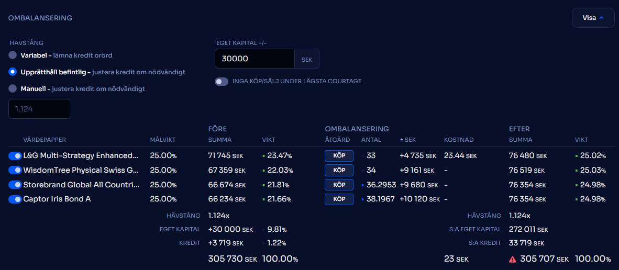Click the Målvikt 25.00% for Captor Iris Bond
Viewport: 619px width, 270px height.
pos(163,199)
